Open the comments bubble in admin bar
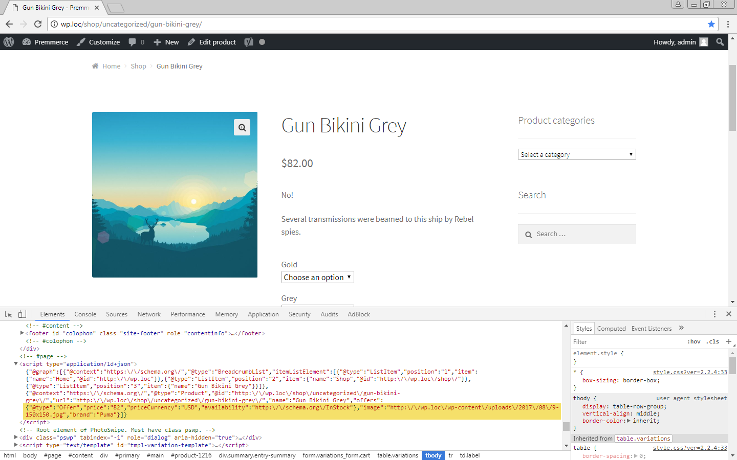737x460 pixels. point(137,42)
